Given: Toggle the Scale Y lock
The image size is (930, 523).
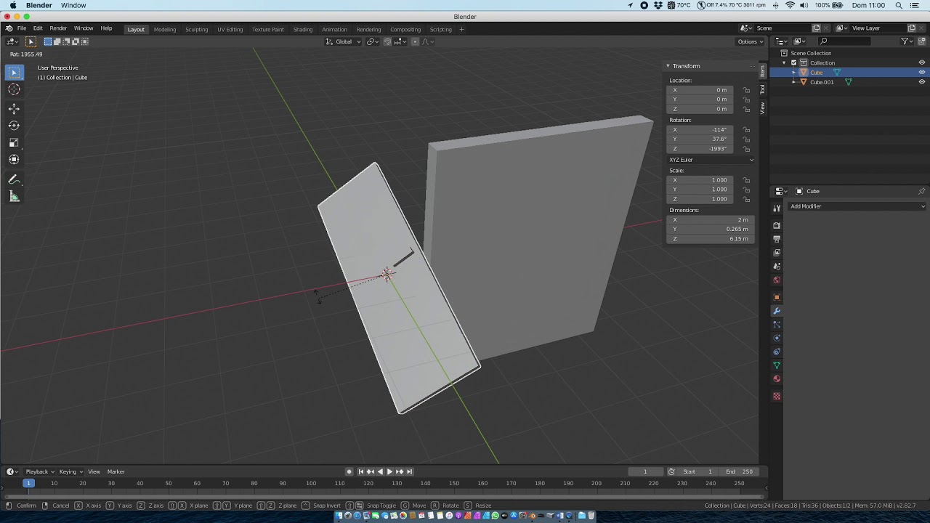Looking at the screenshot, I should point(746,190).
